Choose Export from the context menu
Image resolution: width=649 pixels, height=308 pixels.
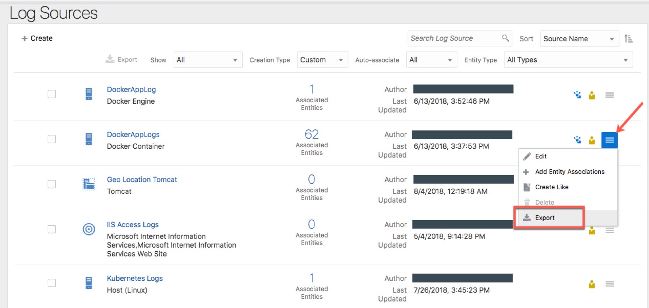click(545, 218)
